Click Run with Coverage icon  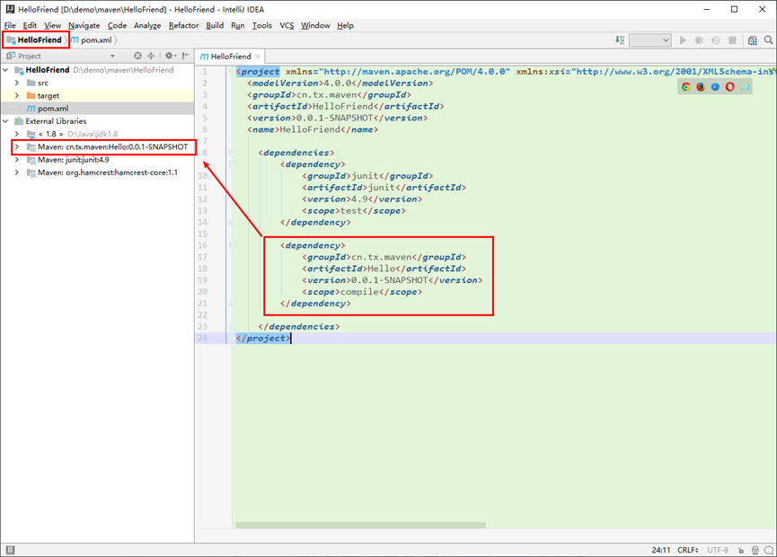coord(716,40)
